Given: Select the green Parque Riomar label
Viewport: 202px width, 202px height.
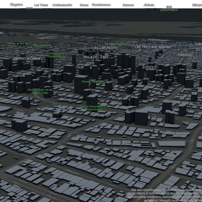Looking at the screenshot, I should pyautogui.click(x=43, y=45).
